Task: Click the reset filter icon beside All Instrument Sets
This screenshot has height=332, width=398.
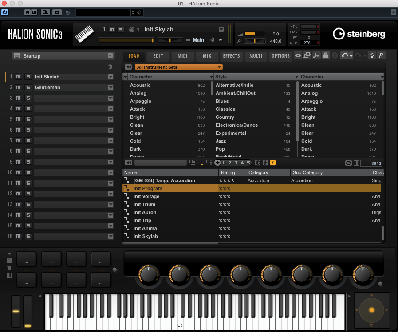Action: coord(128,67)
